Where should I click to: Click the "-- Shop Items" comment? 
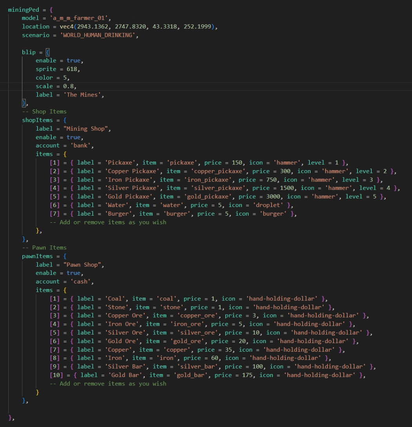point(44,112)
